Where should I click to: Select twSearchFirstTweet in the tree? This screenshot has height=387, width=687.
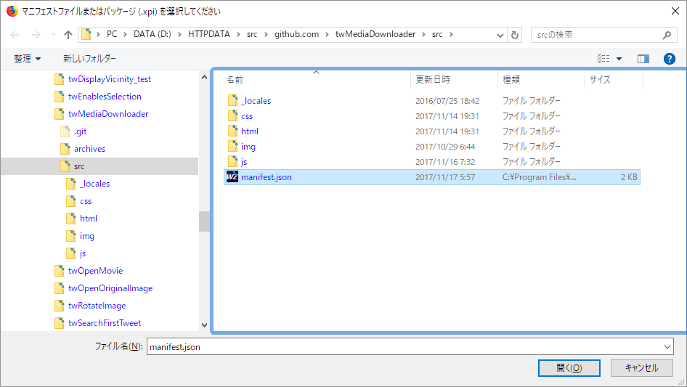coord(105,323)
